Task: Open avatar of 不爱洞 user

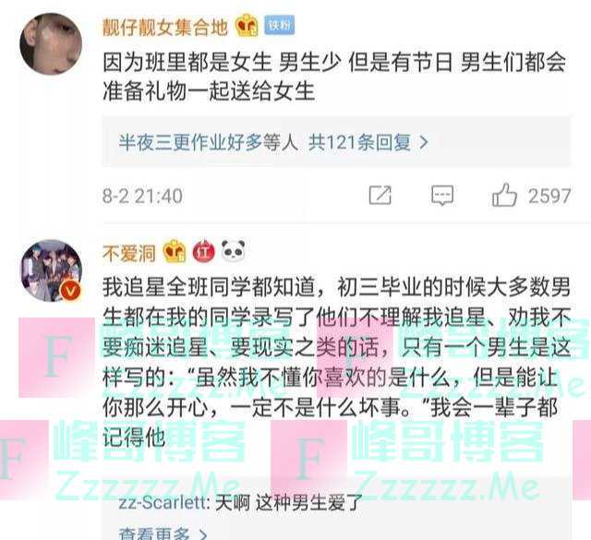Action: coord(51,270)
